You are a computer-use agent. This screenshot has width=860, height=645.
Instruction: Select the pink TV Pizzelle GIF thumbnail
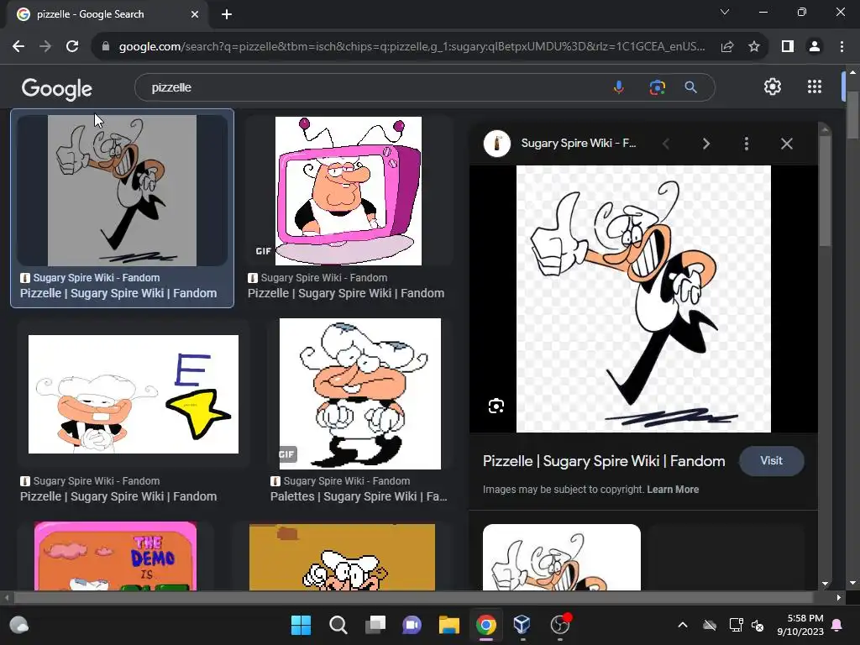click(349, 191)
